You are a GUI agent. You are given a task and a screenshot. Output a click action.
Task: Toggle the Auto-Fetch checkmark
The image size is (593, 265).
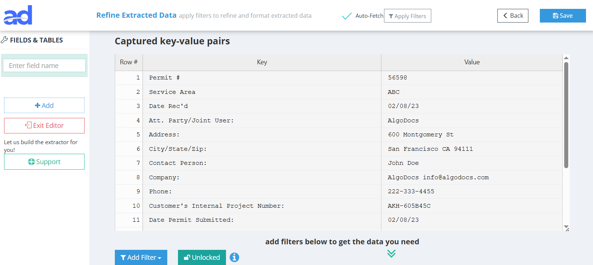click(347, 16)
